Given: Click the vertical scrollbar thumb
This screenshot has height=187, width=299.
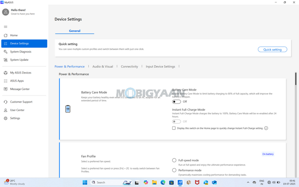Looking at the screenshot, I should (x=296, y=79).
